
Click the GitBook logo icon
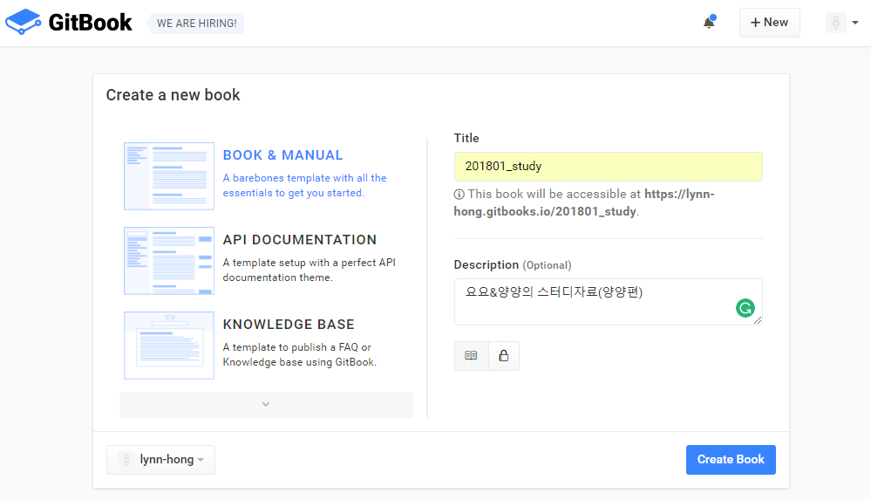coord(24,22)
